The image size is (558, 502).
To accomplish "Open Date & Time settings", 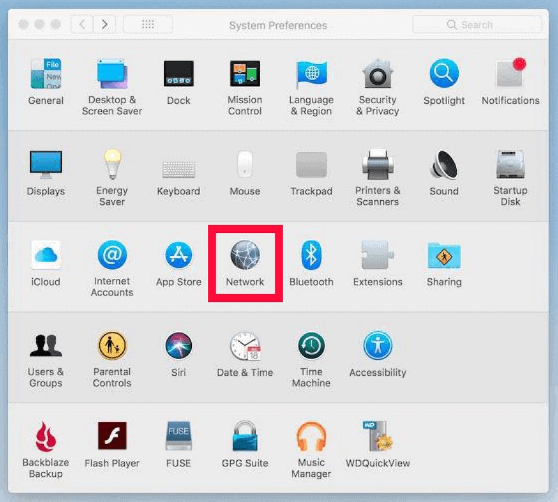I will 245,354.
